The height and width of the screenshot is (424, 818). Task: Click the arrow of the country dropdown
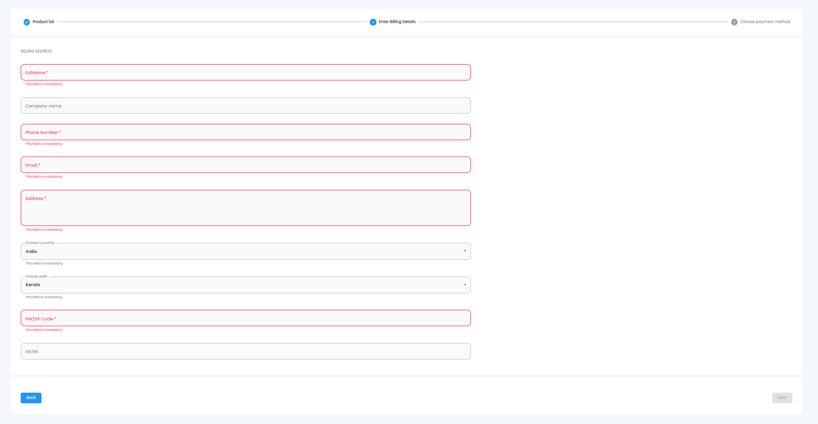[x=465, y=251]
